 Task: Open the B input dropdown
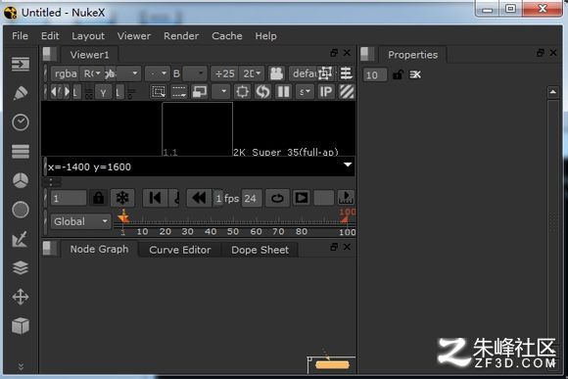195,73
